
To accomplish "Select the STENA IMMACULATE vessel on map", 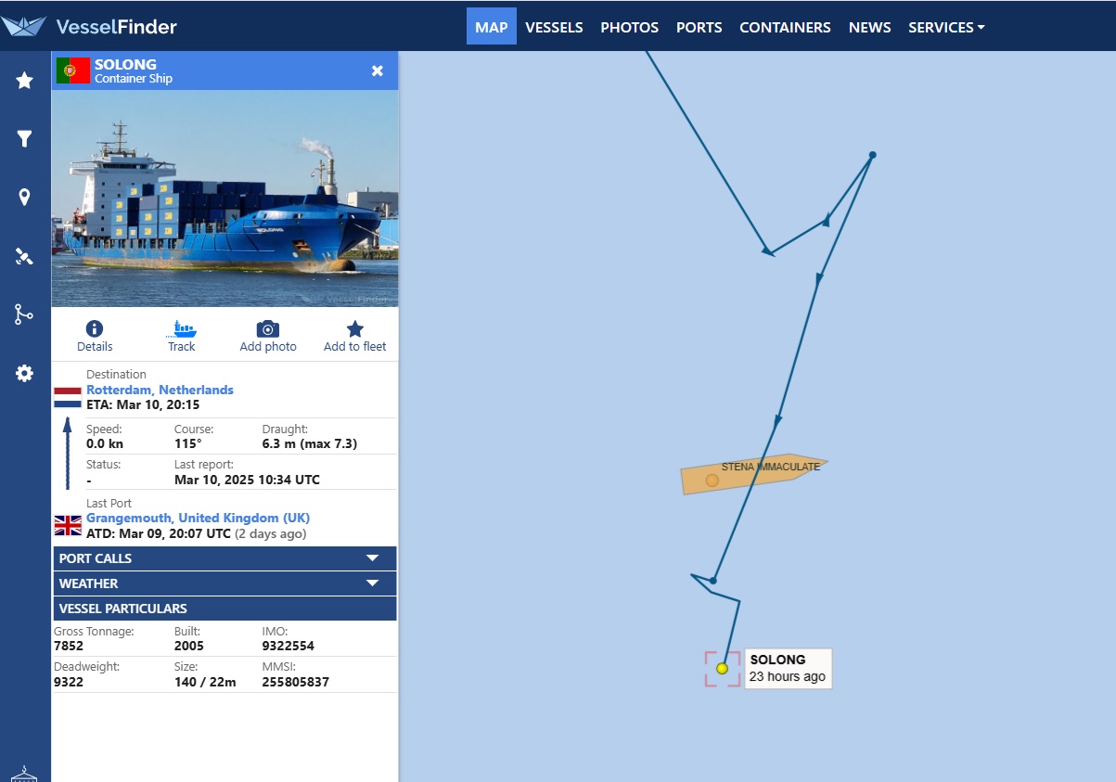I will pyautogui.click(x=752, y=475).
